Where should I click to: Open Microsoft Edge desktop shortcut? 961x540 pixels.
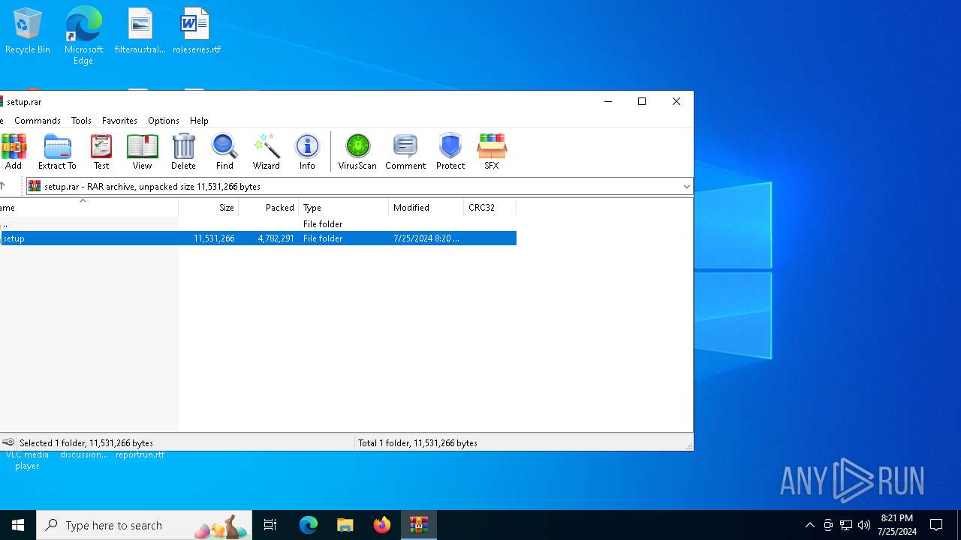[83, 35]
